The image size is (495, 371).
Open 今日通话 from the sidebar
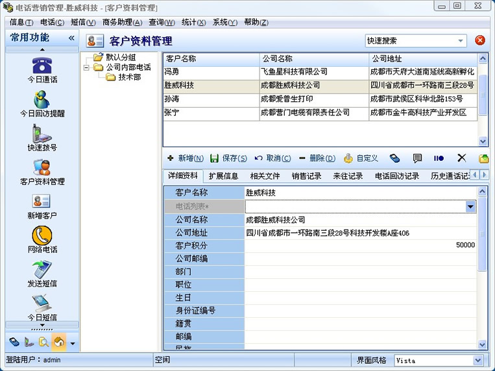click(42, 67)
